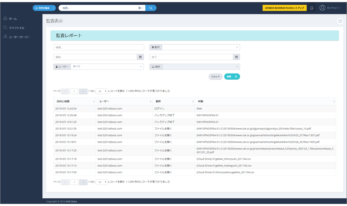Viewport: 347px width, 206px height.
Task: Open bottom records-per-page dropdown
Action: 101,182
